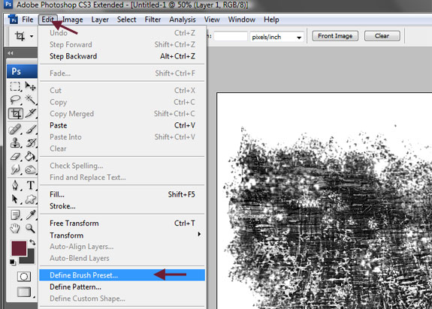432x309 pixels.
Task: Select the Eyedropper tool
Action: [x=31, y=214]
